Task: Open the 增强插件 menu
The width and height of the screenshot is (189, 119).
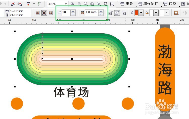Action: [x=148, y=4]
